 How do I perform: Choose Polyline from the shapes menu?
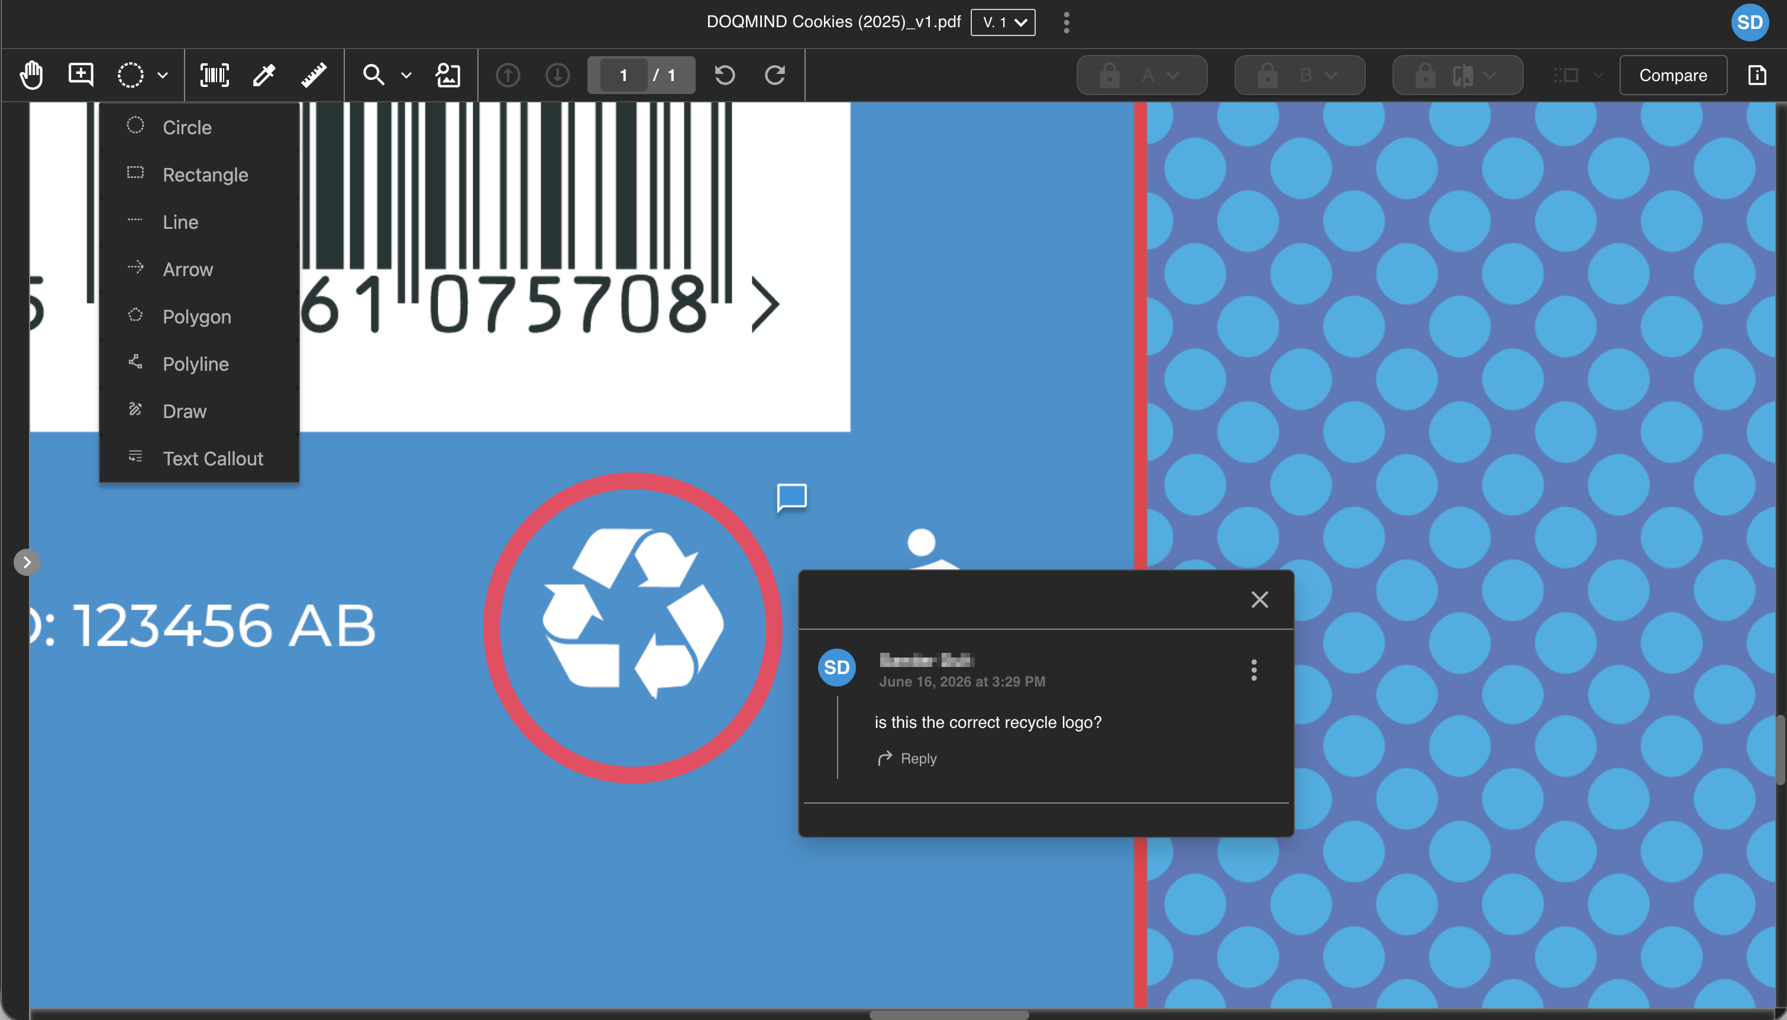click(199, 364)
